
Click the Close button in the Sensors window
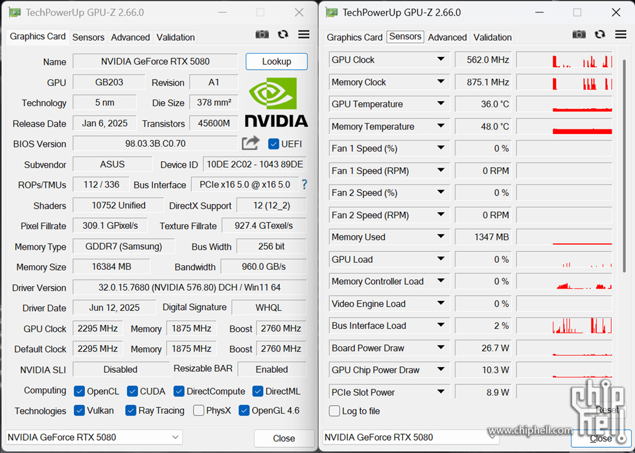(x=601, y=439)
